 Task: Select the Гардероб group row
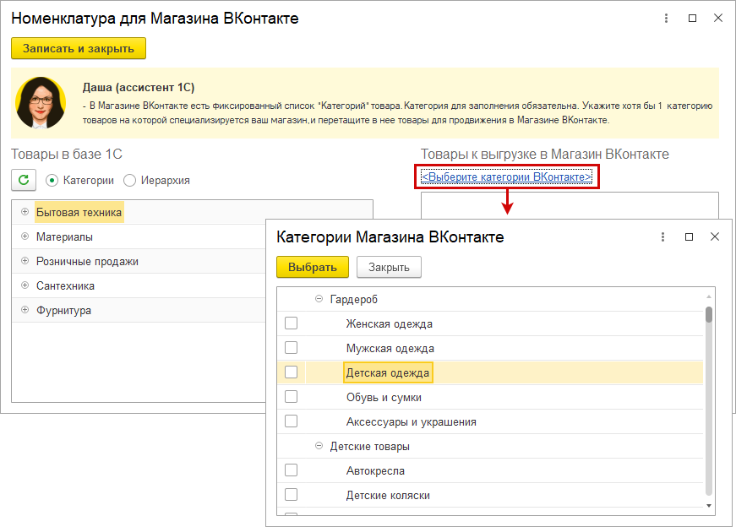click(x=490, y=299)
